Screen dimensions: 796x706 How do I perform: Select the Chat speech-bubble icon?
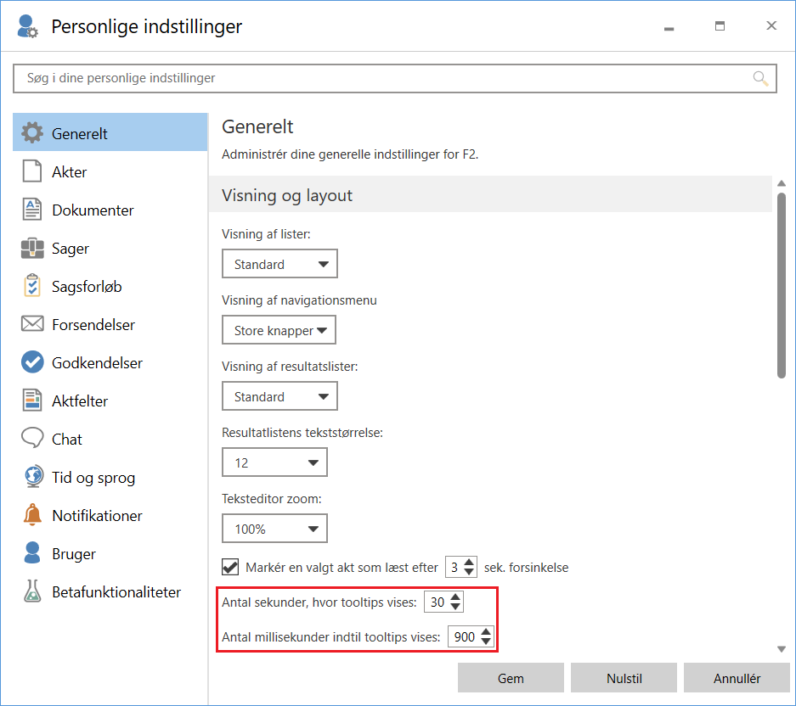point(31,438)
